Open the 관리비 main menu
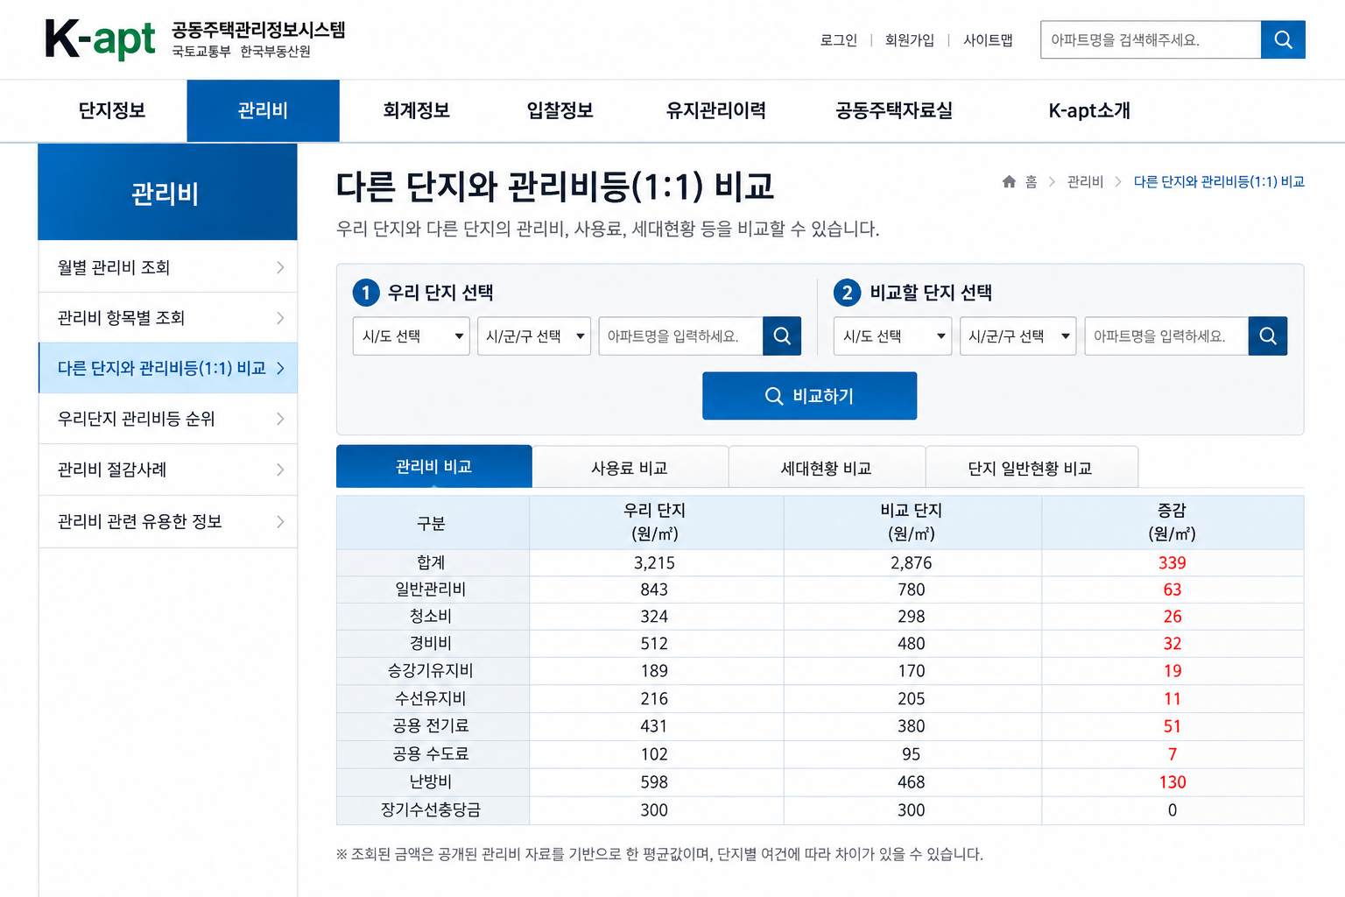The image size is (1345, 897). coord(263,110)
